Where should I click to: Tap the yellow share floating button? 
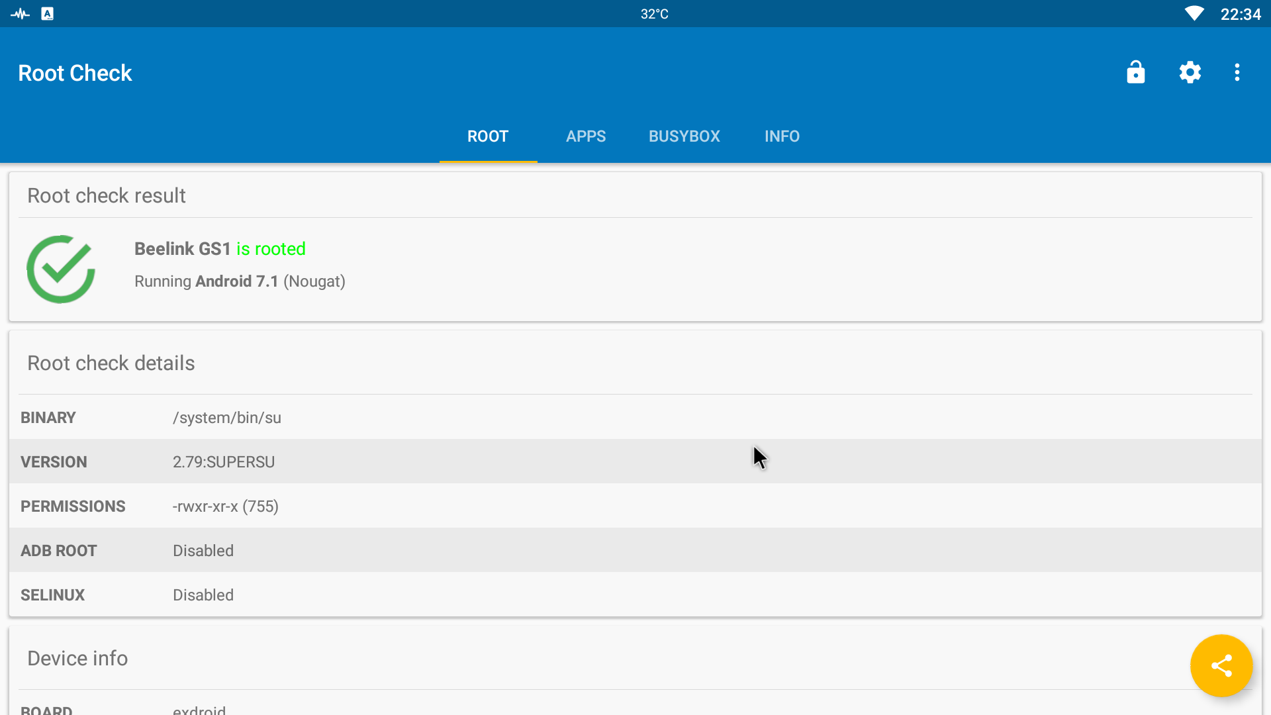[x=1221, y=665]
